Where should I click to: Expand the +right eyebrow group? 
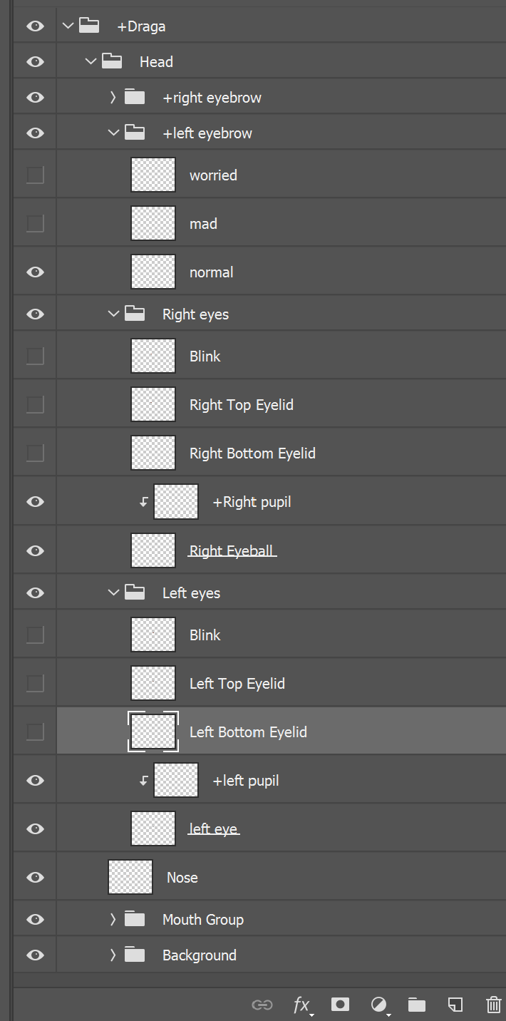click(113, 98)
